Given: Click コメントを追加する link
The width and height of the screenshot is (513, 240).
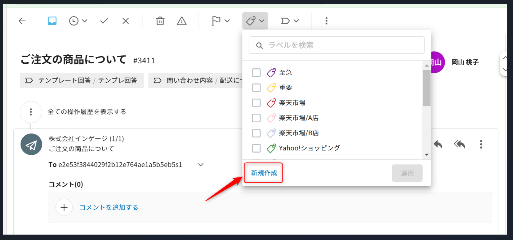Looking at the screenshot, I should tap(109, 207).
